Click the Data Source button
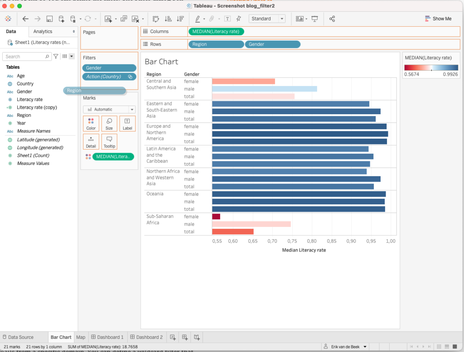The image size is (464, 352). [x=18, y=337]
